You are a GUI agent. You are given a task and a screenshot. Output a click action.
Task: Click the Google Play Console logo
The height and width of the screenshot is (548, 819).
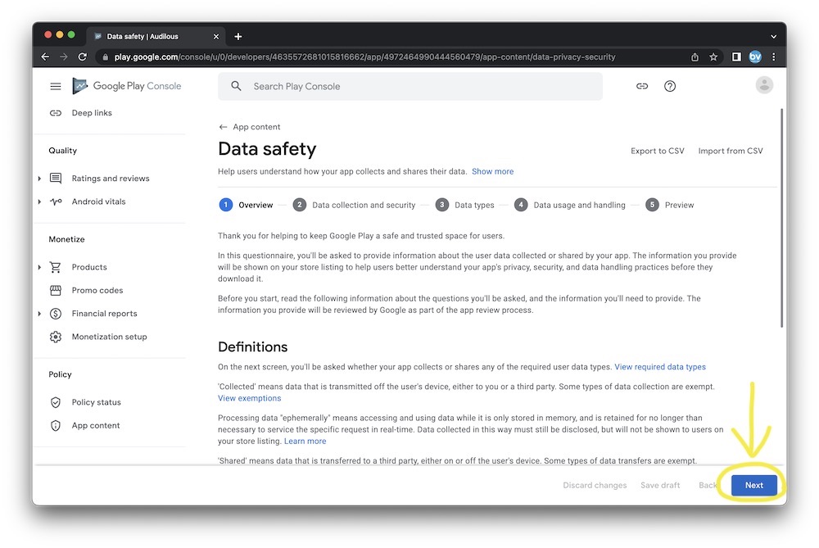pyautogui.click(x=127, y=86)
